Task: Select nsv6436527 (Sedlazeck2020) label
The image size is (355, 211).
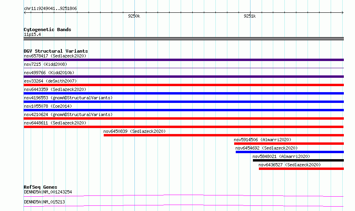Action: tap(290, 165)
